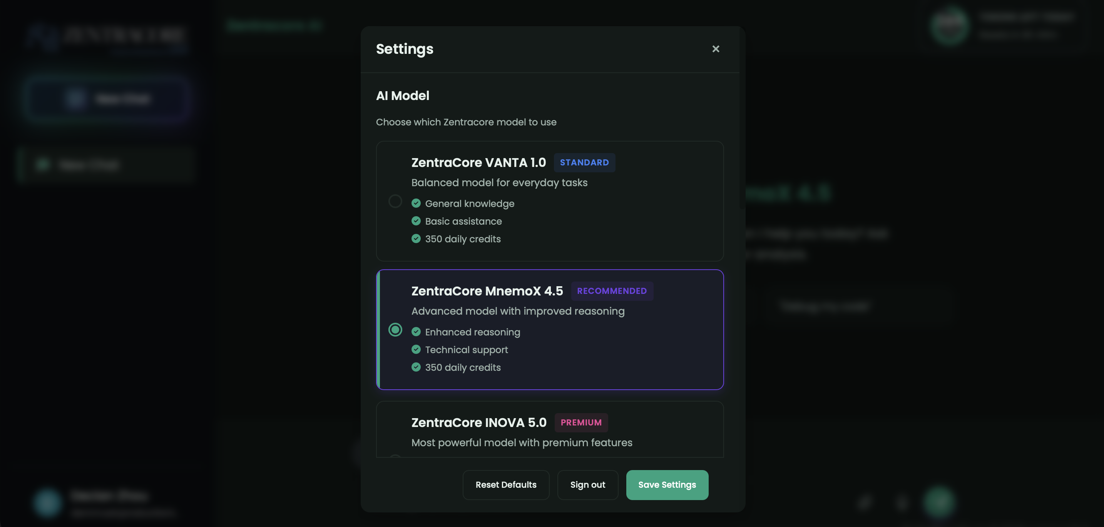This screenshot has width=1104, height=527.
Task: Click the check icon by VANTA's 350 daily credits
Action: tap(416, 239)
